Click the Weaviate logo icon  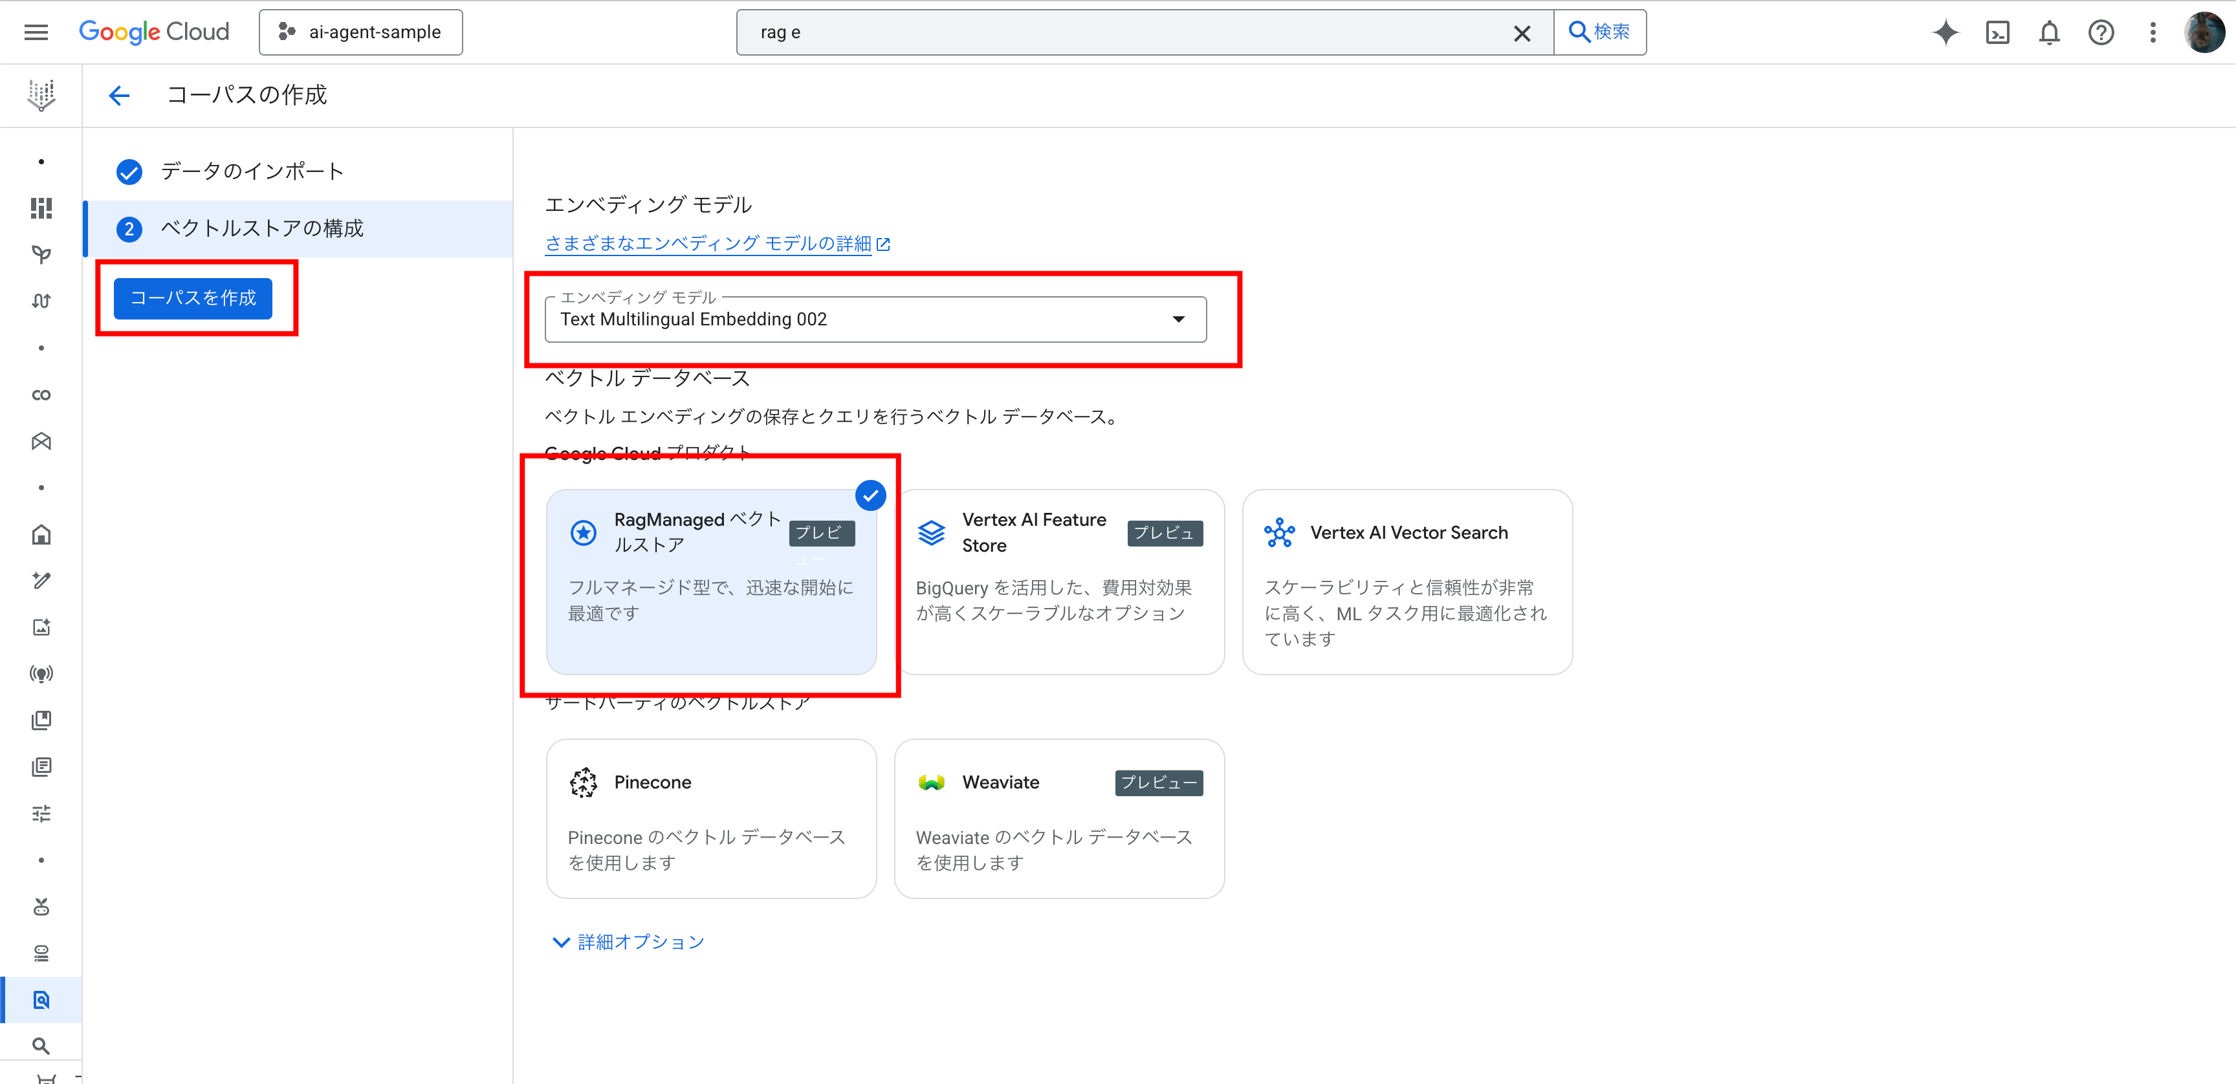(x=932, y=783)
